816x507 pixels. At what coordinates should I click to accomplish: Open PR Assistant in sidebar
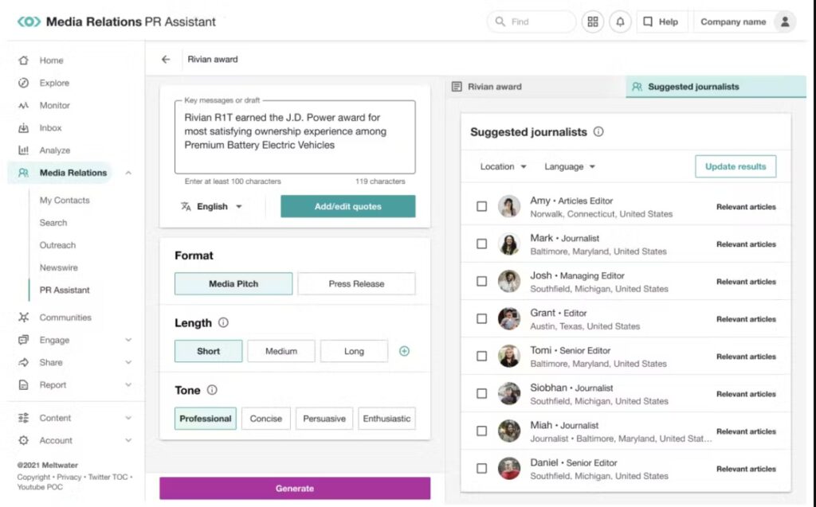coord(65,291)
